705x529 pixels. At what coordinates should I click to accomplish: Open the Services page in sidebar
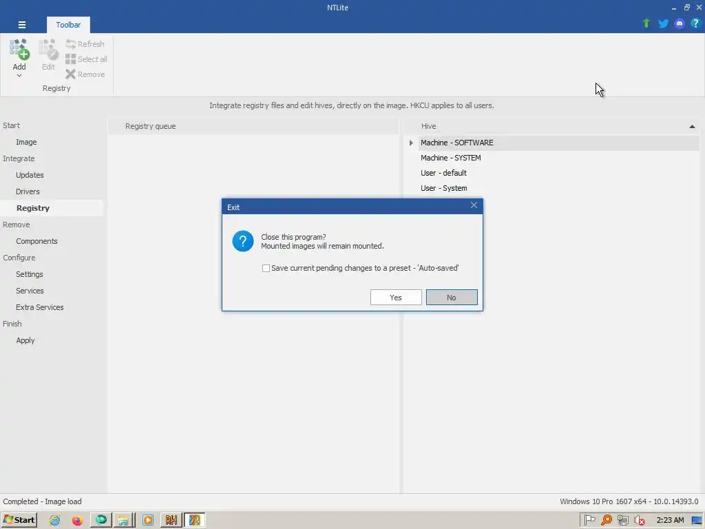coord(30,291)
